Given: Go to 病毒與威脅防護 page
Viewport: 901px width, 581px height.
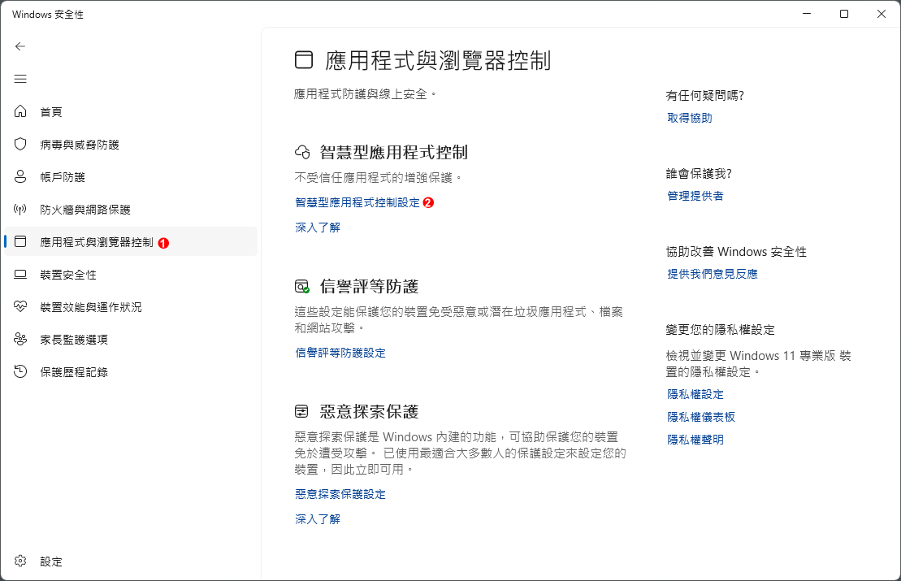Looking at the screenshot, I should click(x=131, y=145).
